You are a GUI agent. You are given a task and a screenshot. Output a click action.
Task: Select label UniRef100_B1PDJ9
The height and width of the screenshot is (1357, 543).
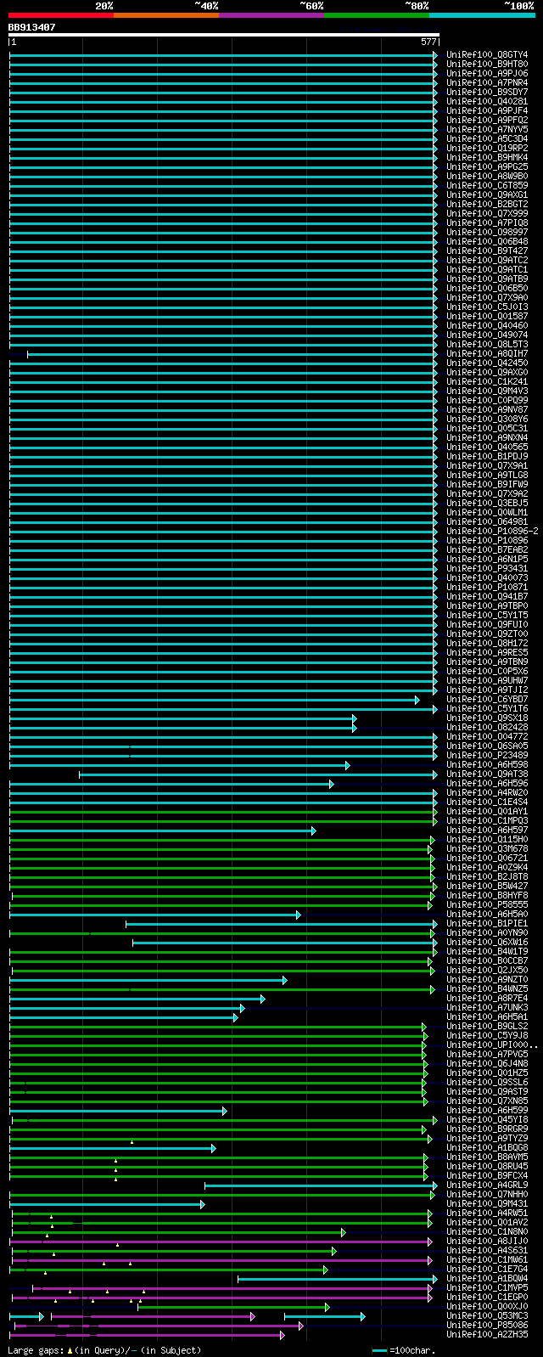pos(487,456)
